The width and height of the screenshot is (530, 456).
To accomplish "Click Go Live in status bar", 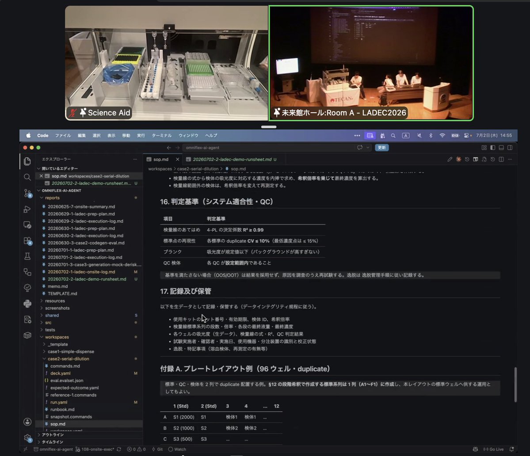I will (x=493, y=449).
